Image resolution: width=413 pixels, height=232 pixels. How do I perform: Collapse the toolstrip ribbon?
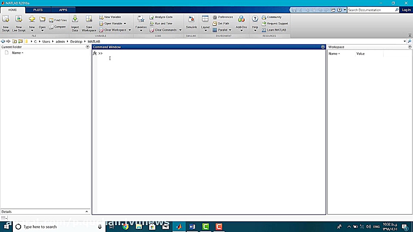[x=410, y=35]
